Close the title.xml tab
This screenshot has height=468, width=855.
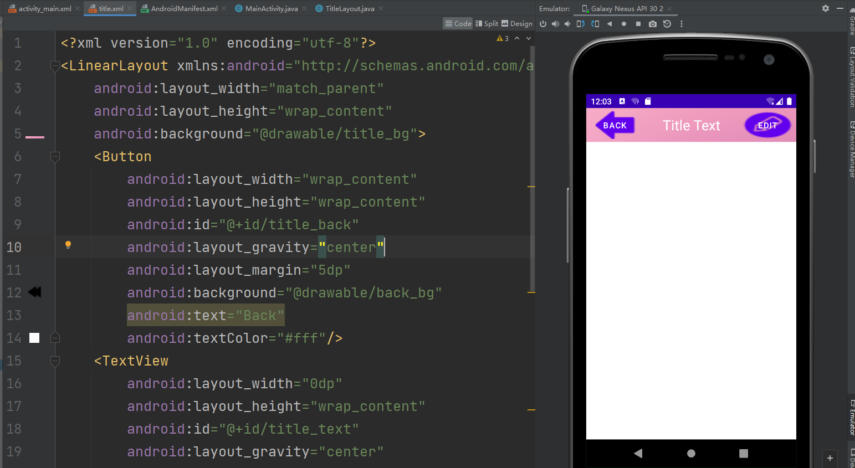coord(130,8)
